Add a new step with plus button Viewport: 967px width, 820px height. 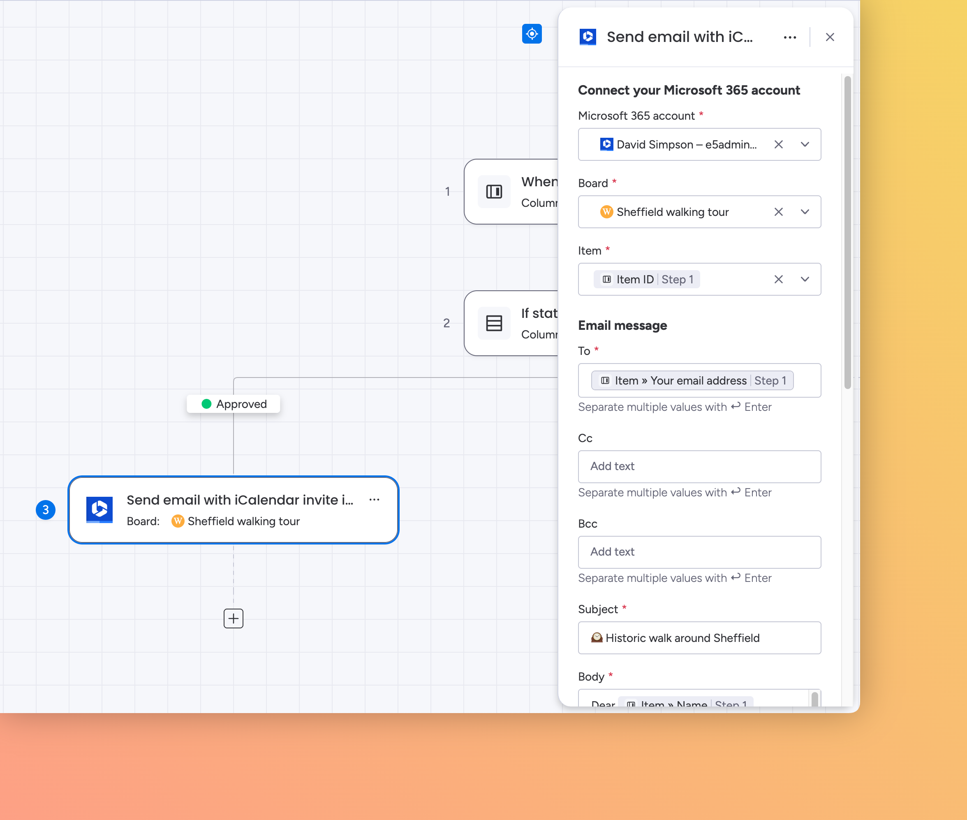click(x=233, y=618)
